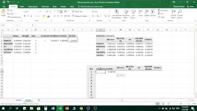This screenshot has width=197, height=111.
Task: Expand the Merge & Center dropdown arrow
Action: [x=89, y=16]
